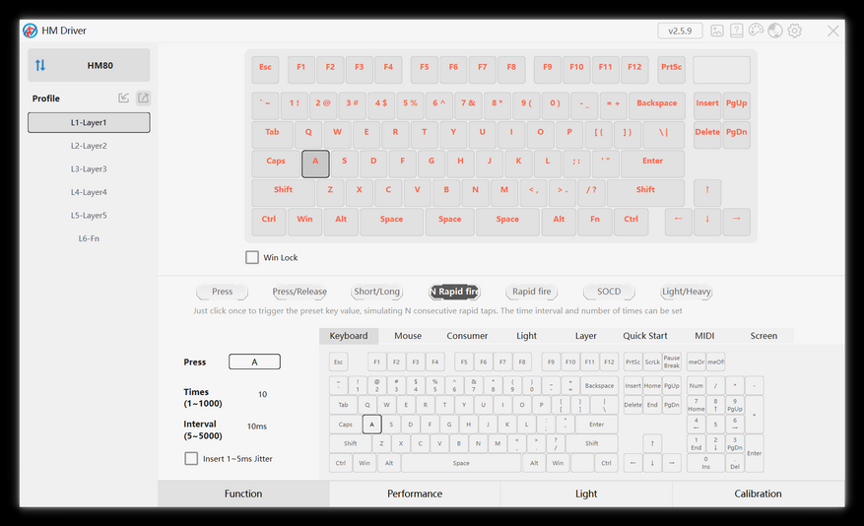This screenshot has width=864, height=526.
Task: Click the Press key field showing A
Action: tap(254, 362)
